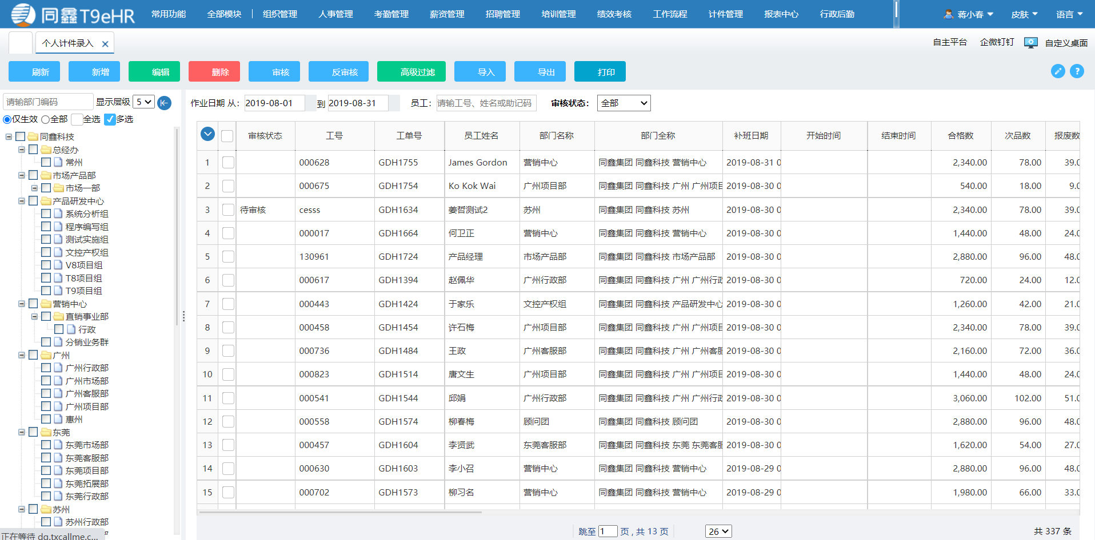Open the 报表中心 menu
The height and width of the screenshot is (540, 1095).
[x=781, y=14]
